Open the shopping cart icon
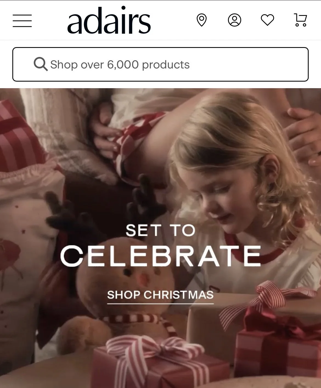 pos(300,20)
